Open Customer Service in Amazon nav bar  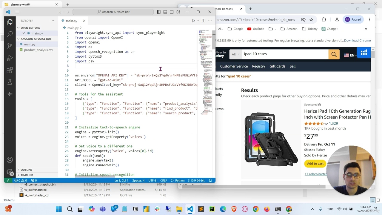[x=234, y=66]
